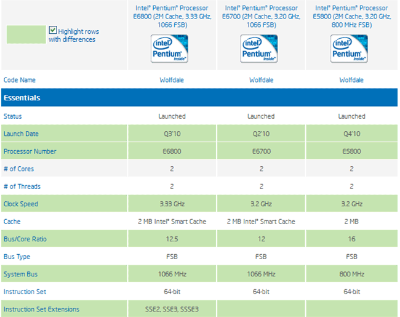Open the Pentium Processor E5800 product link
400x317 pixels.
pos(350,17)
